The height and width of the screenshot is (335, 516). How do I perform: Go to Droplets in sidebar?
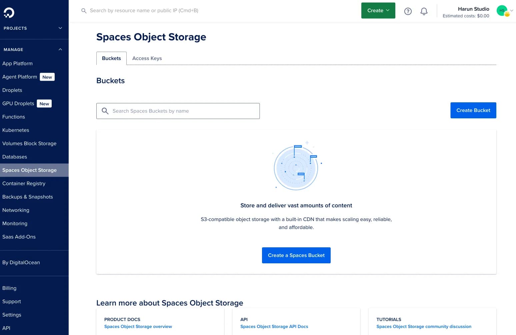pos(12,90)
